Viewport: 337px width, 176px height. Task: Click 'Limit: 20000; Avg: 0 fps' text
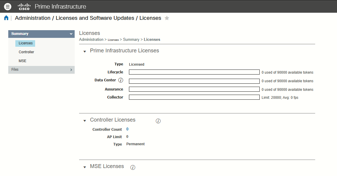(x=280, y=98)
